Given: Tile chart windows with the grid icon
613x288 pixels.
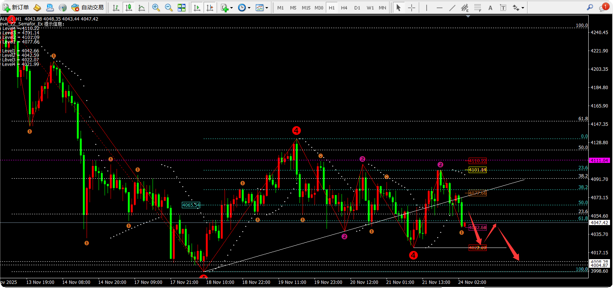Looking at the screenshot, I should 181,7.
